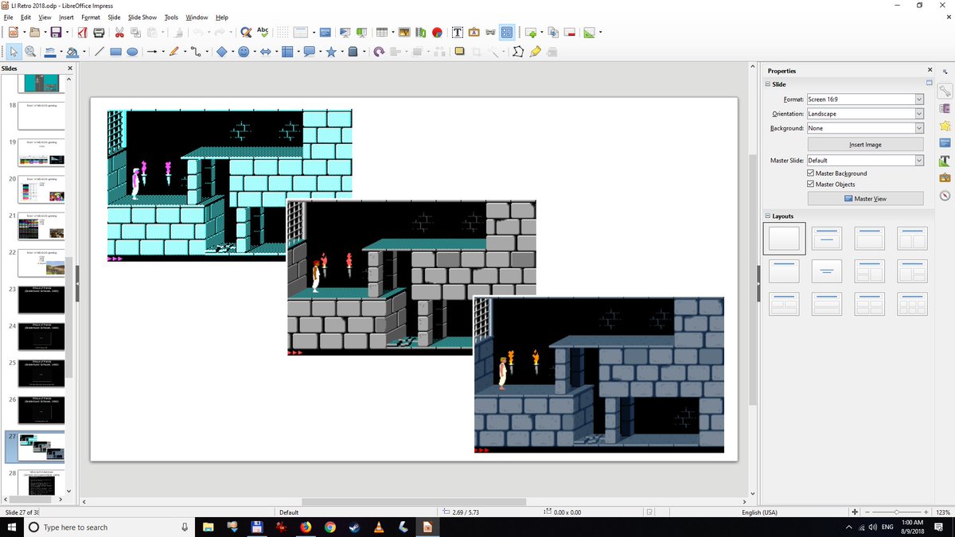The height and width of the screenshot is (537, 955).
Task: Open the Format menu
Action: [x=91, y=17]
